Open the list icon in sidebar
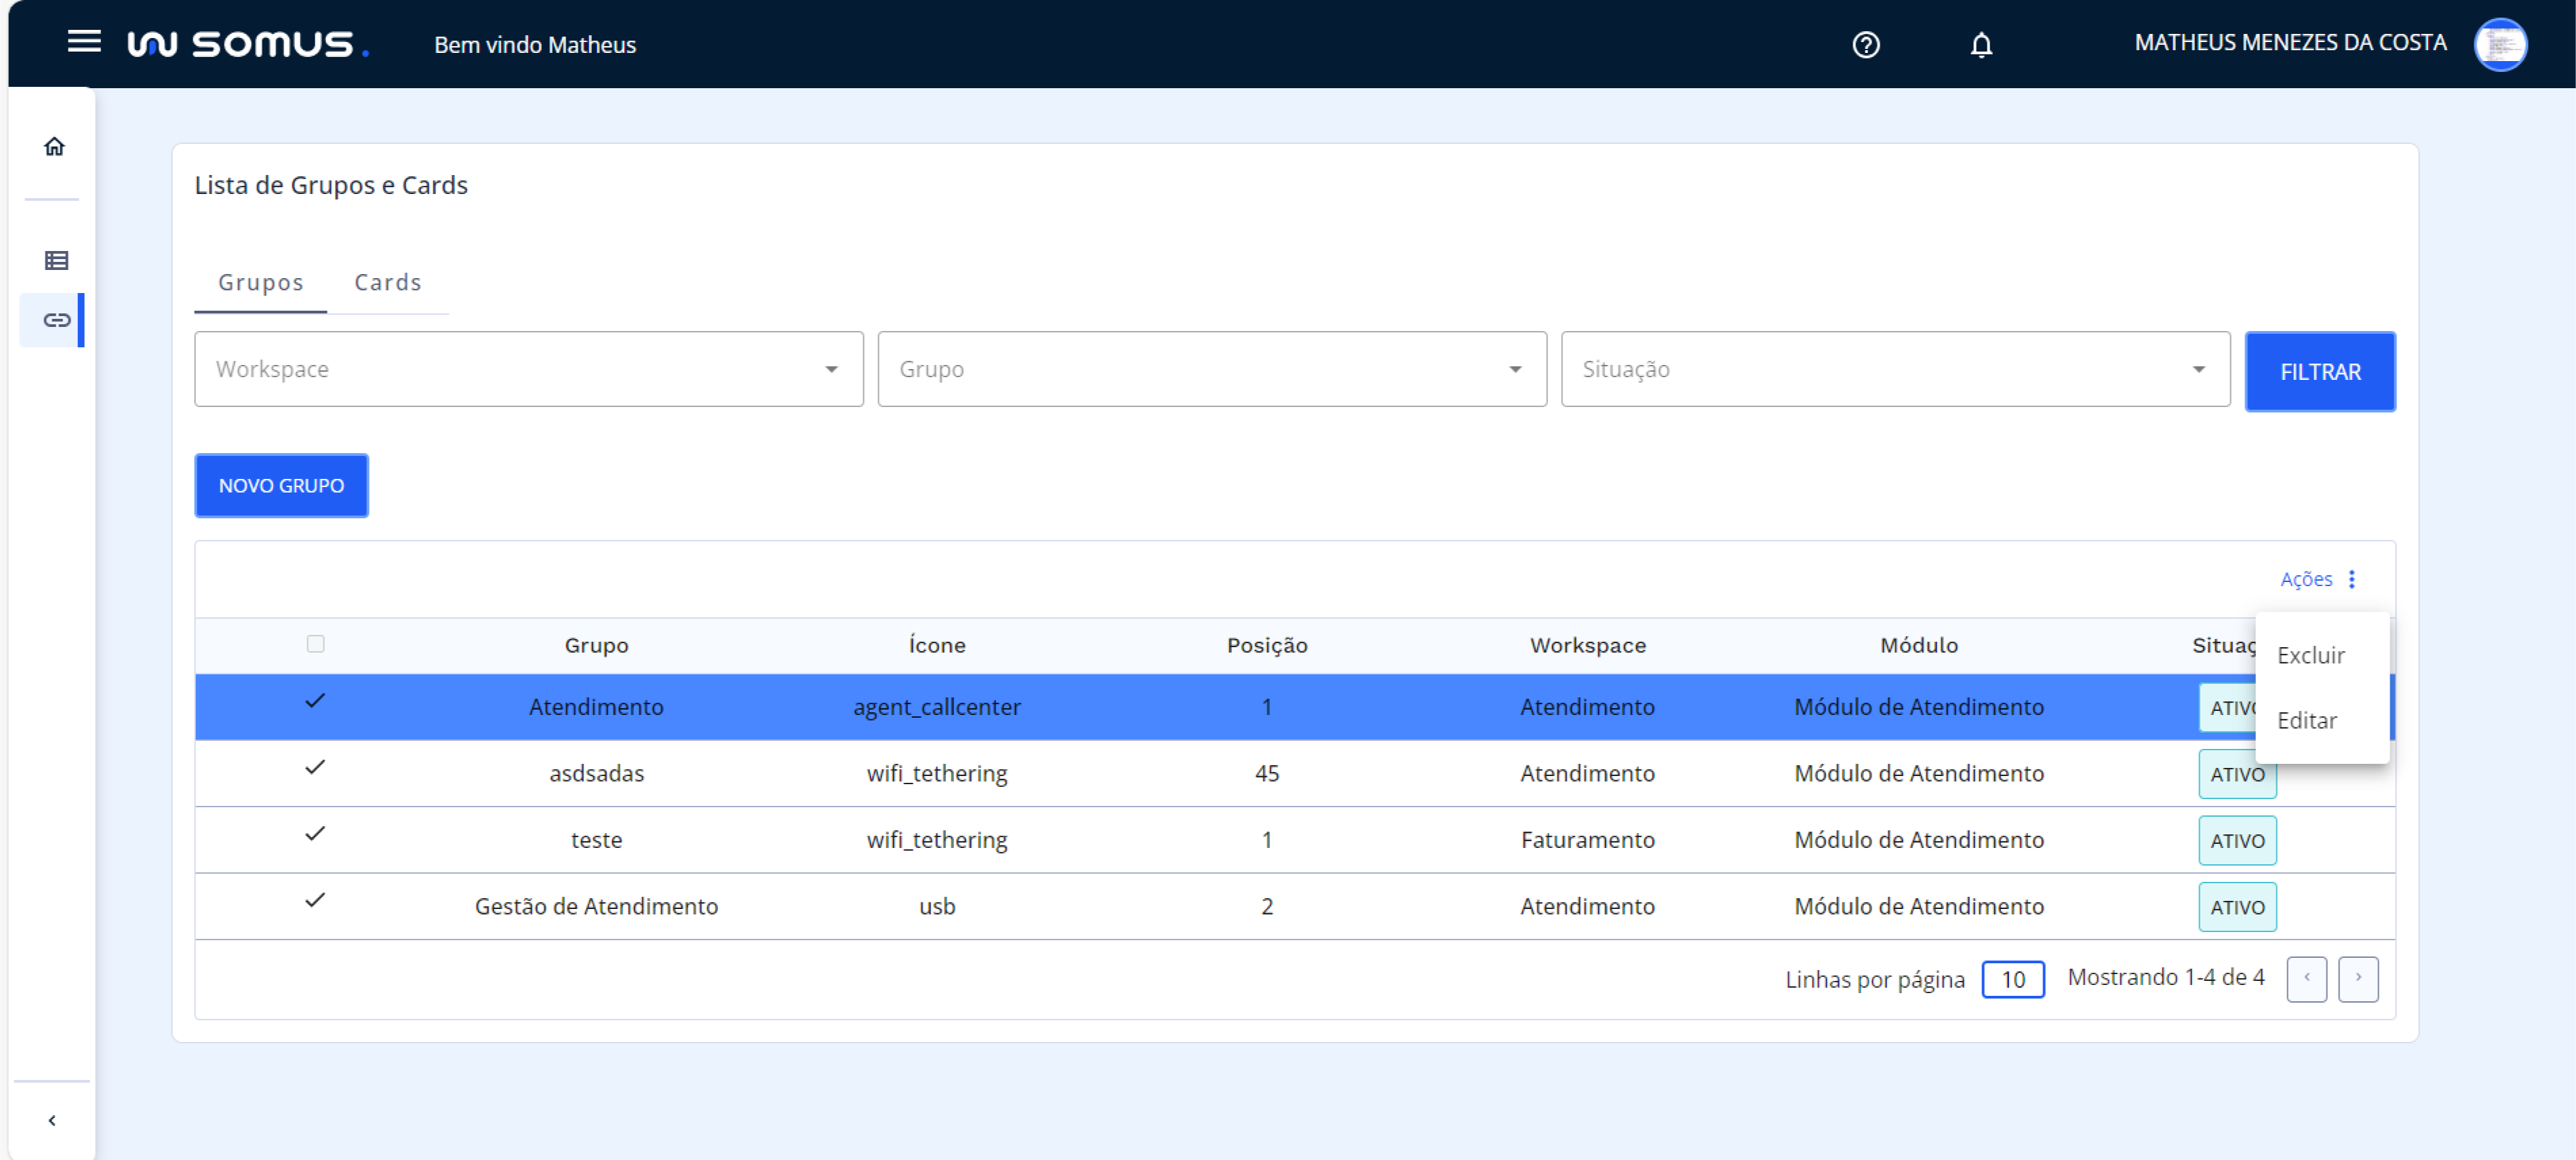 (56, 261)
